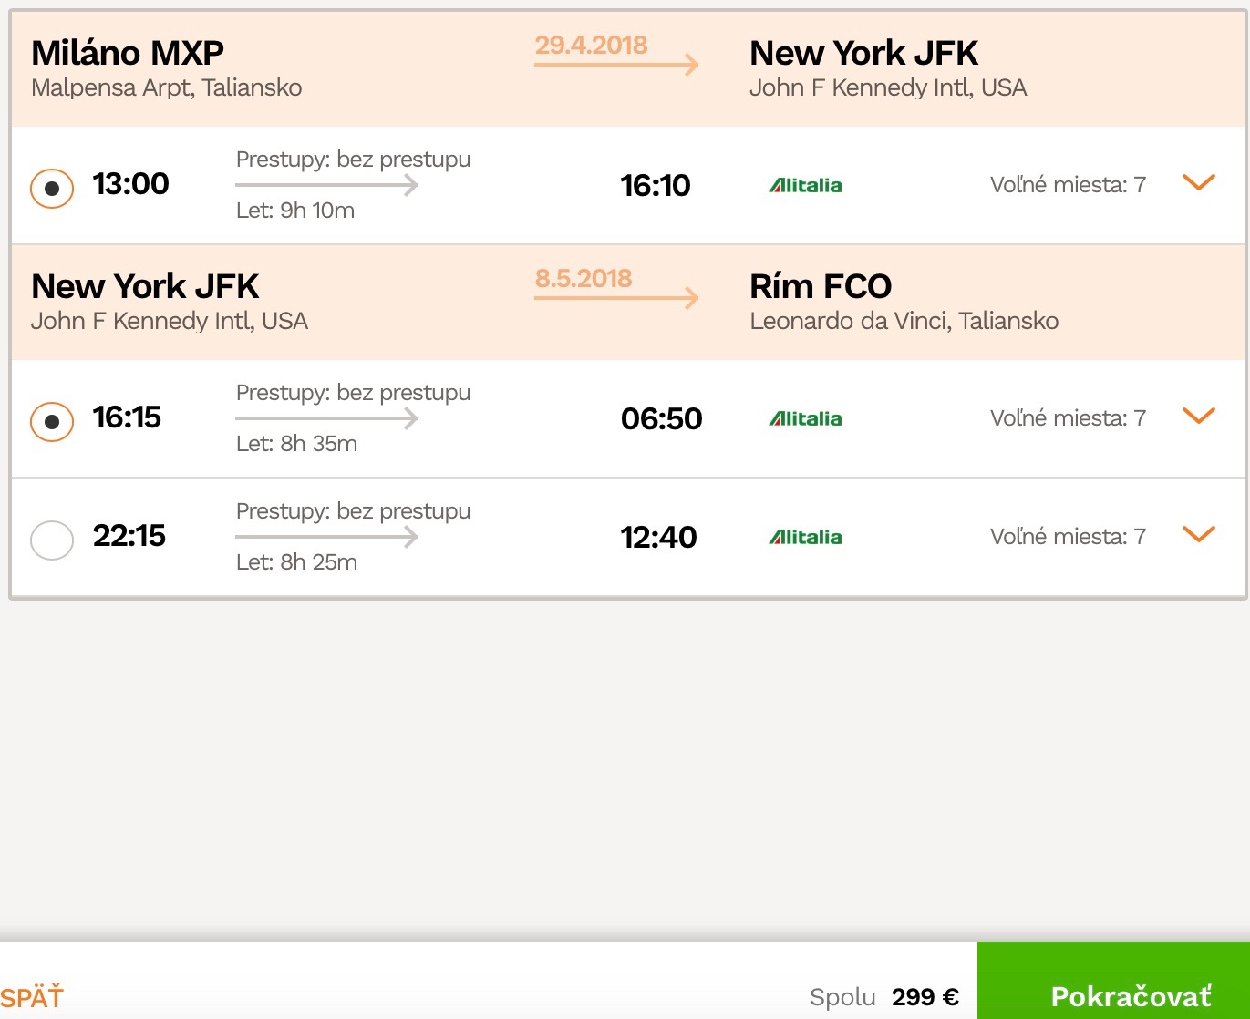Click the 29.4.2018 outbound date
The width and height of the screenshot is (1250, 1019).
pos(591,45)
